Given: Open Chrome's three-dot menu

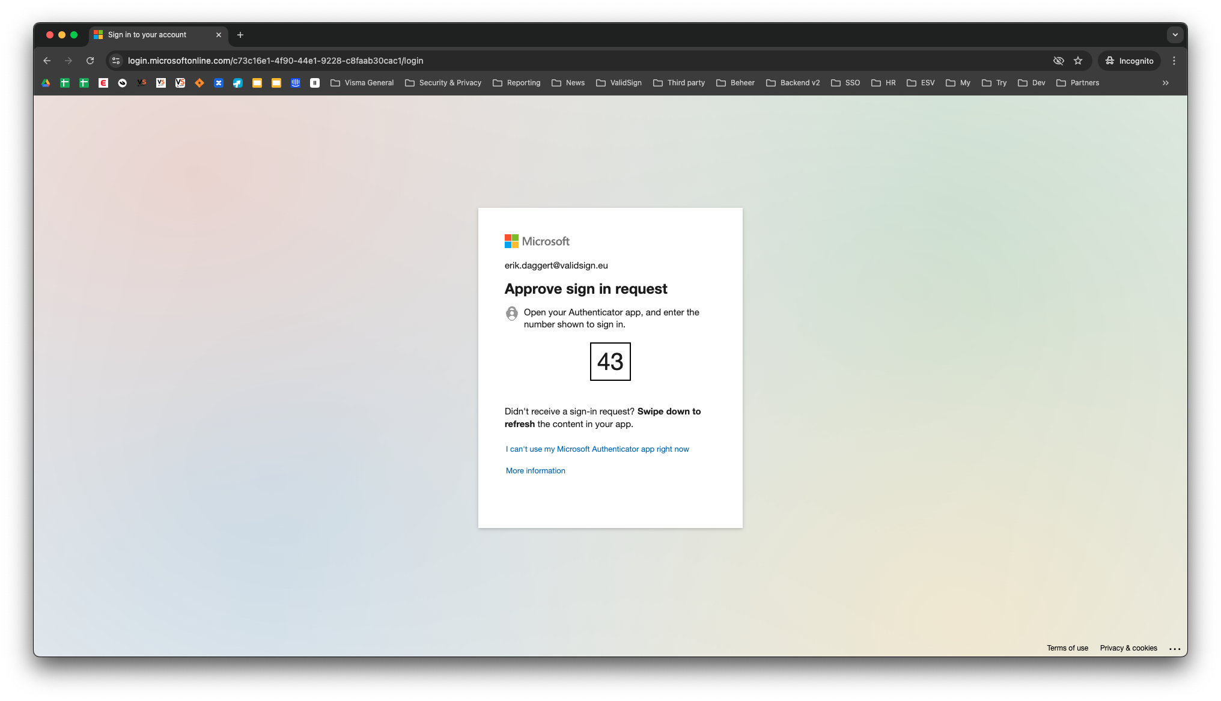Looking at the screenshot, I should coord(1174,61).
